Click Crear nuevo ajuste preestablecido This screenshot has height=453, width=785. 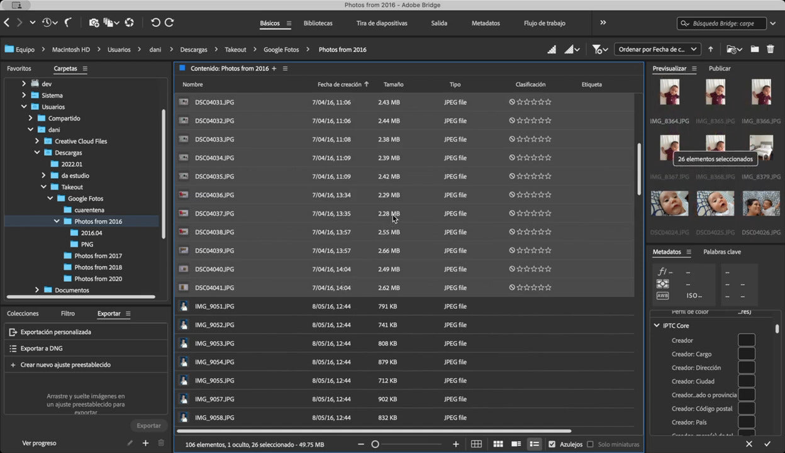65,365
